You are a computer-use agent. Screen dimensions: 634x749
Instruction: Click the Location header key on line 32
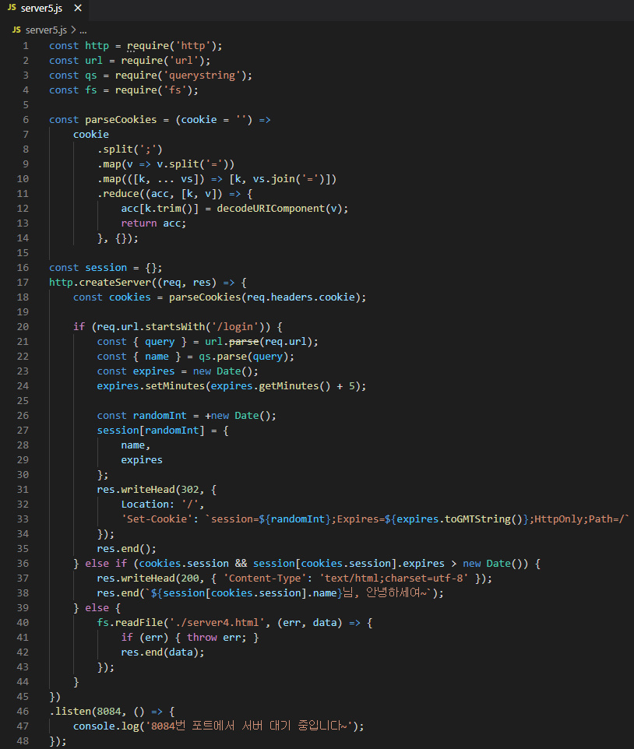point(144,505)
